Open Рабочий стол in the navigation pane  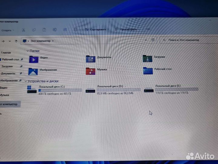(11, 60)
